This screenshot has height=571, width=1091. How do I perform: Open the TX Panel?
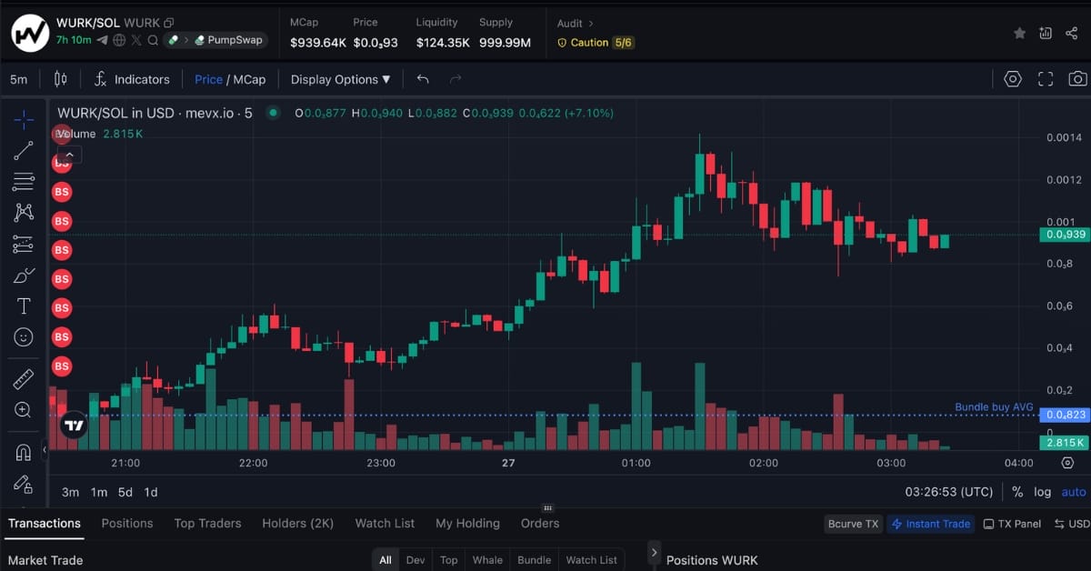click(1013, 524)
